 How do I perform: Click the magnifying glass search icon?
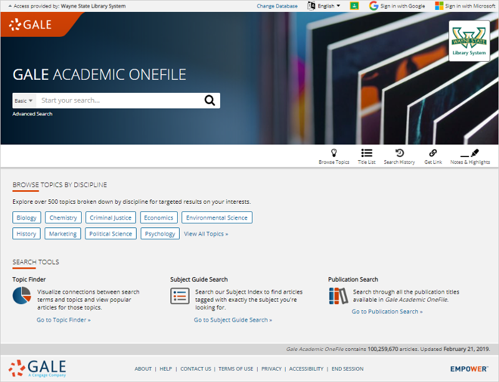[x=210, y=100]
